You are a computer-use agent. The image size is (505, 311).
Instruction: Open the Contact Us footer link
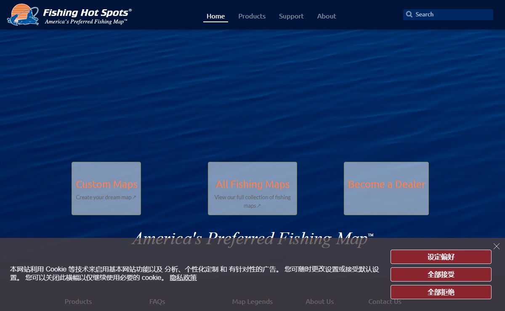coord(385,301)
